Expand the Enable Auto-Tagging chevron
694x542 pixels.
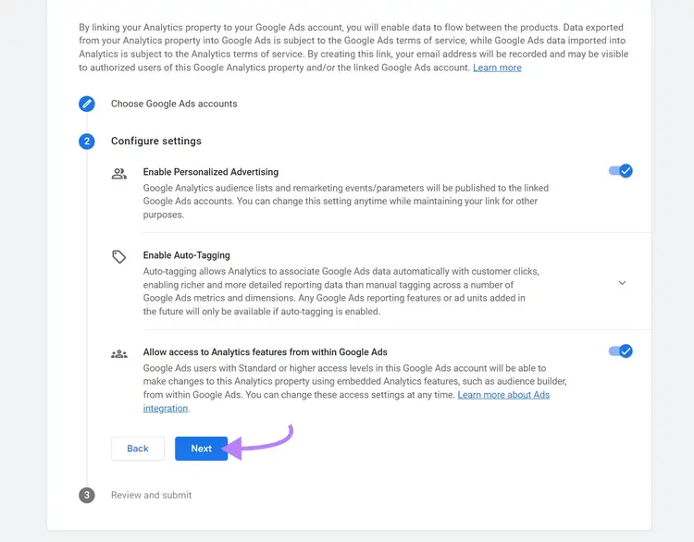click(x=622, y=283)
